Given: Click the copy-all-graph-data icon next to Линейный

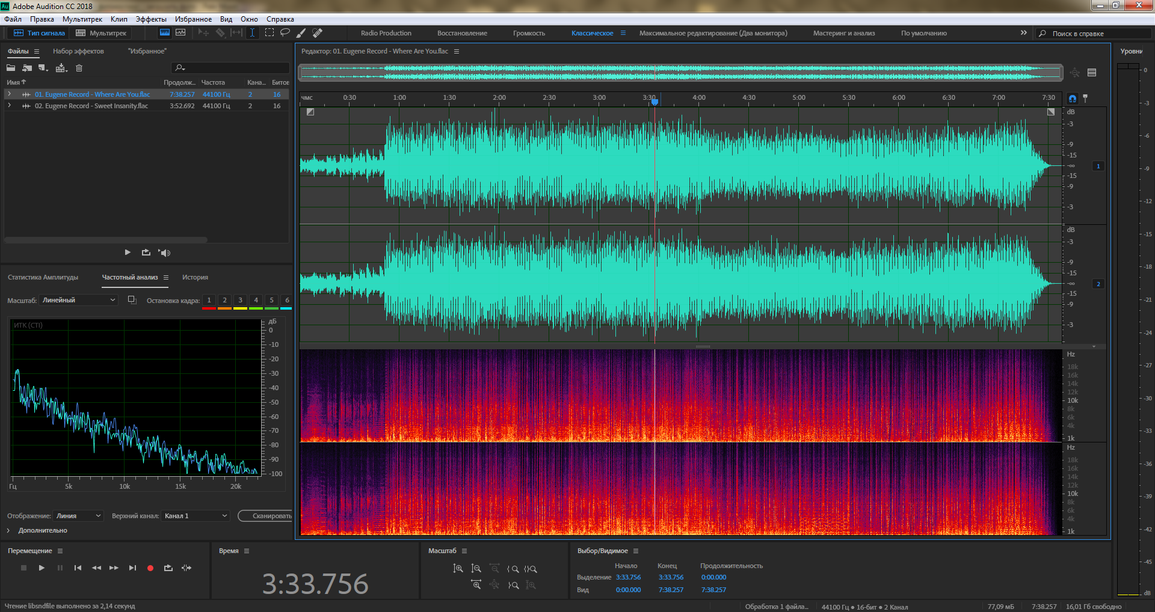Looking at the screenshot, I should pyautogui.click(x=132, y=300).
